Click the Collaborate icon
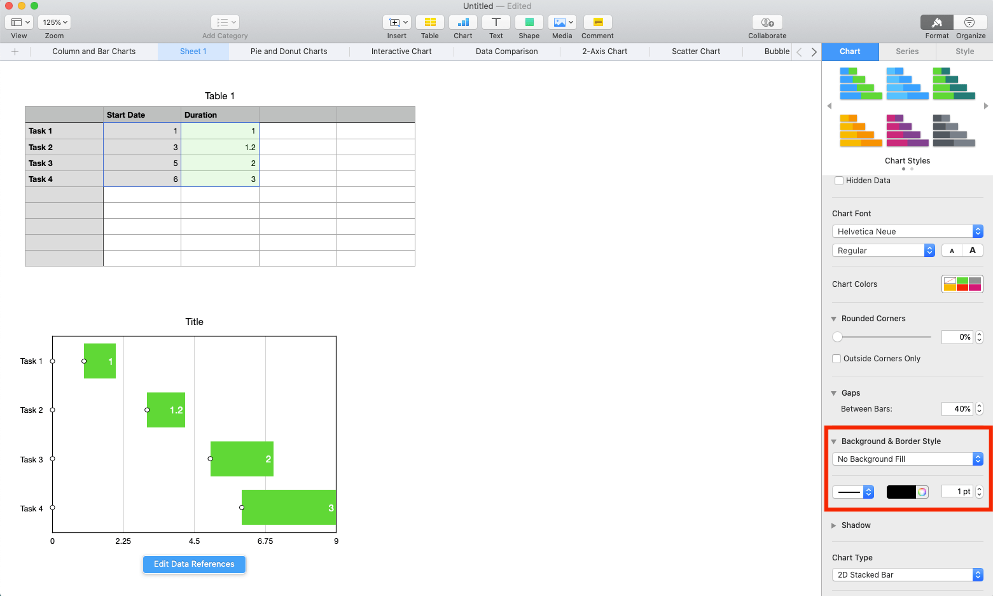Image resolution: width=993 pixels, height=596 pixels. pos(767,23)
